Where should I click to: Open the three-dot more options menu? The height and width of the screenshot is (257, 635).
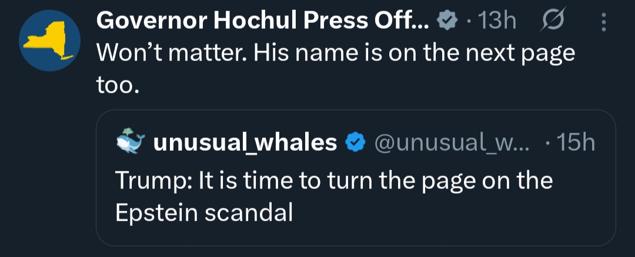pyautogui.click(x=603, y=22)
